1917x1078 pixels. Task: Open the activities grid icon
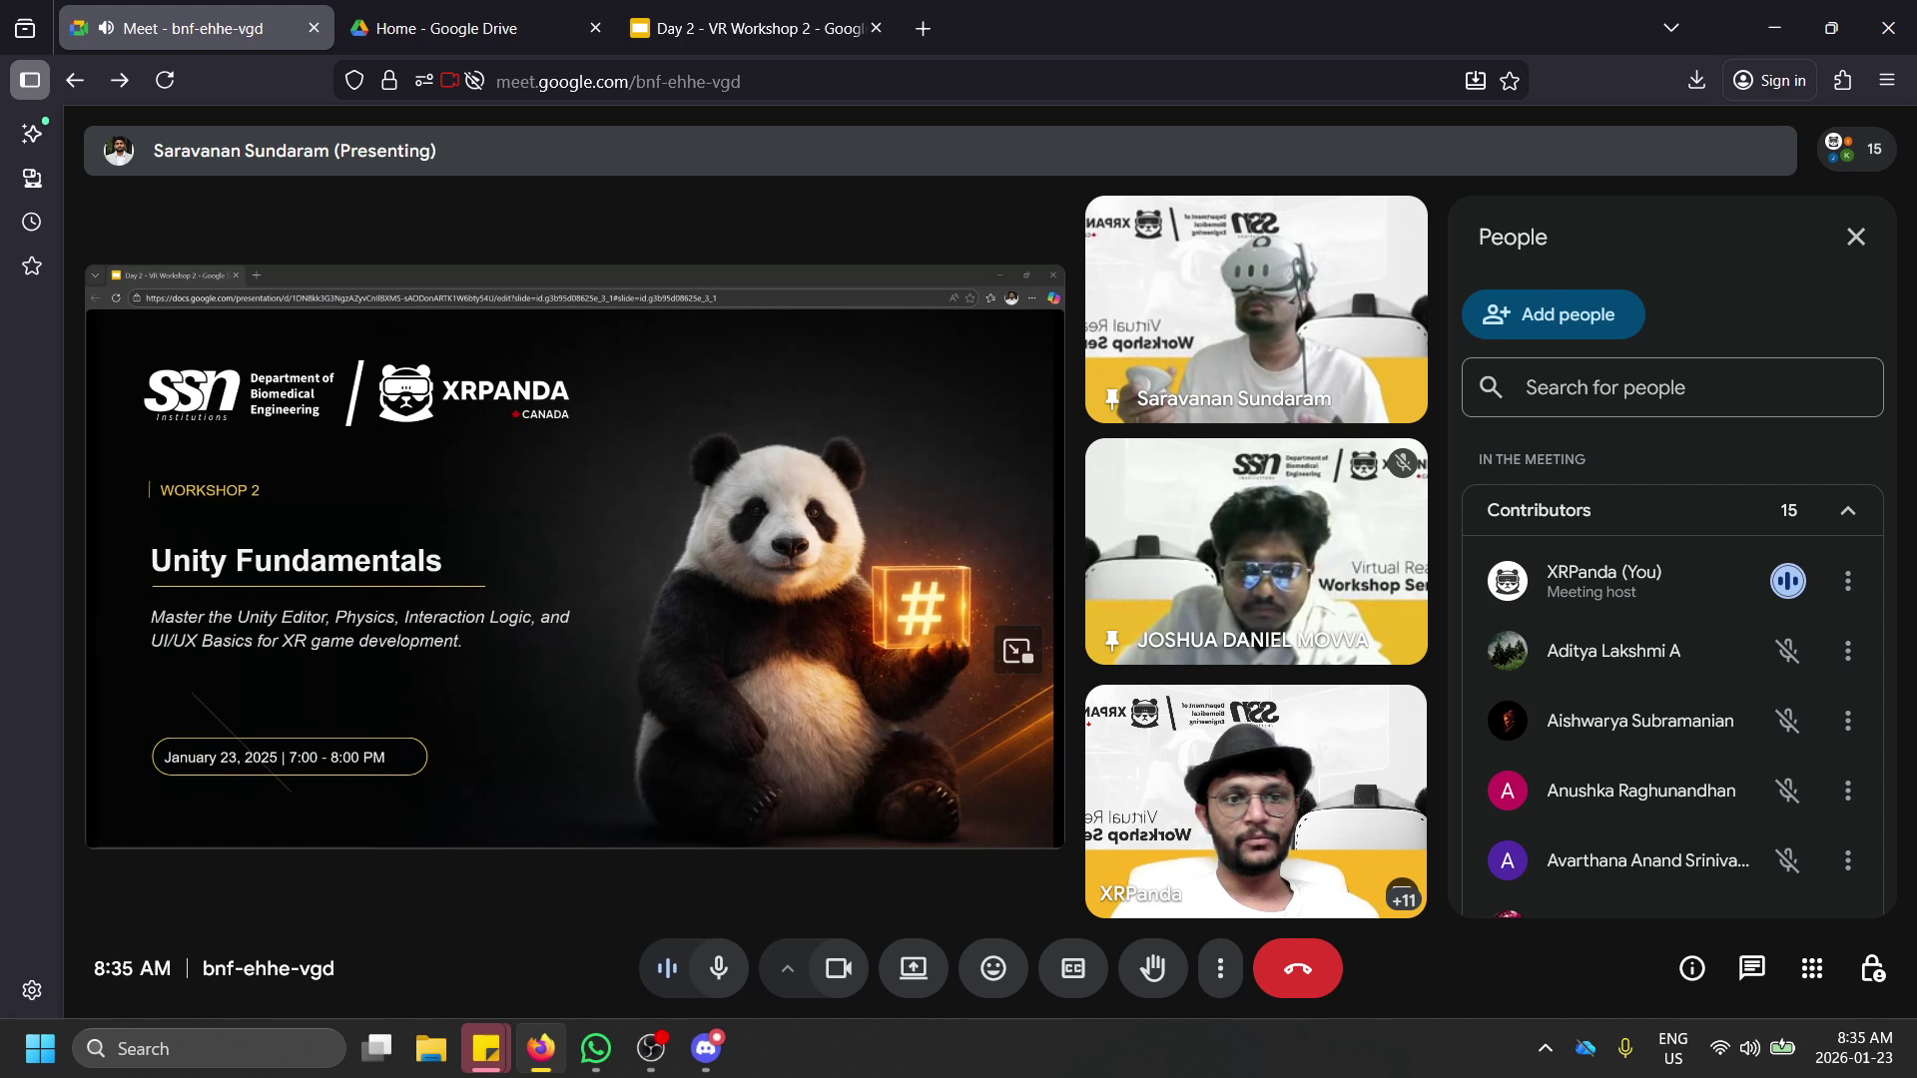coord(1811,968)
